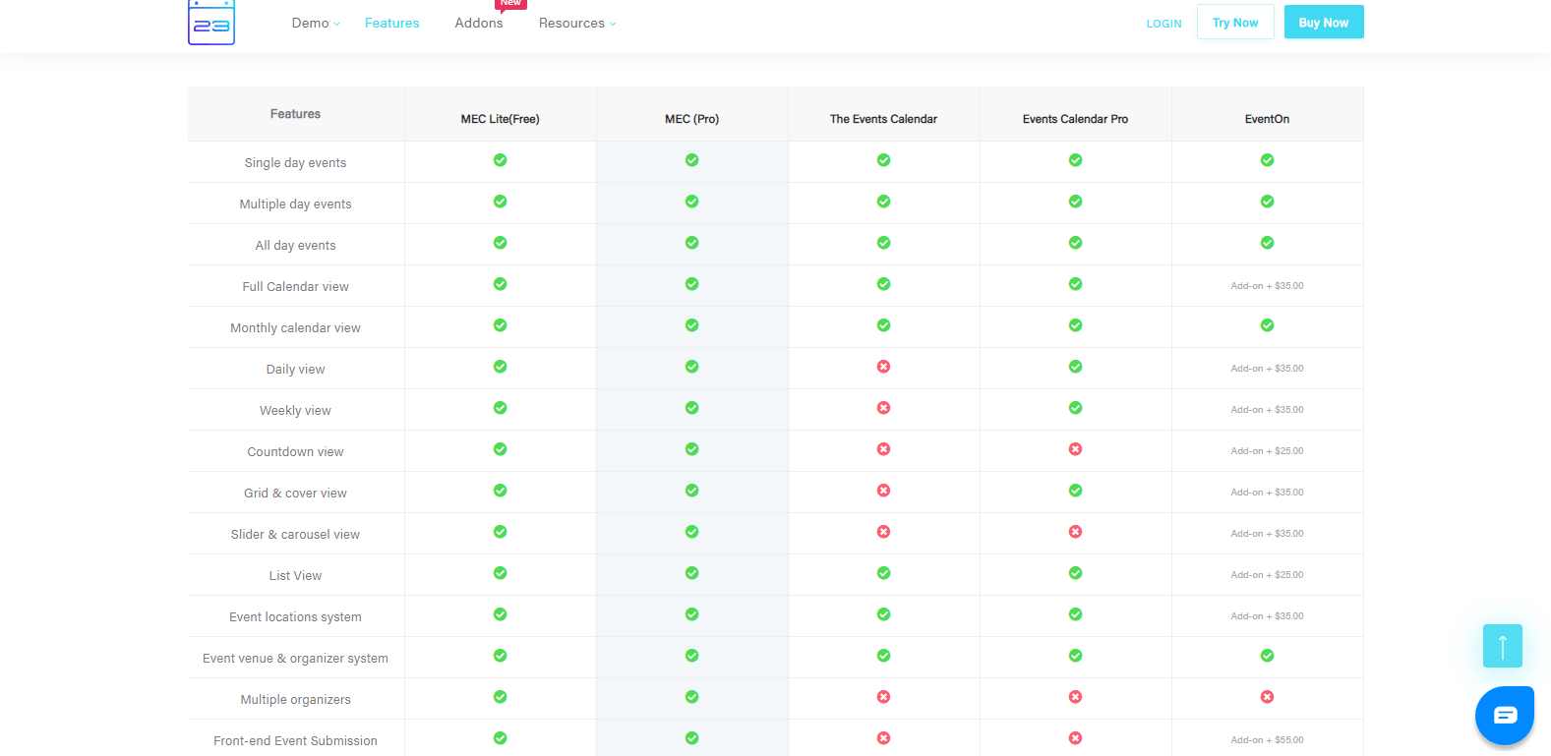This screenshot has width=1551, height=756.
Task: Click EventOn Add-on price for Countdown view
Action: click(1267, 451)
